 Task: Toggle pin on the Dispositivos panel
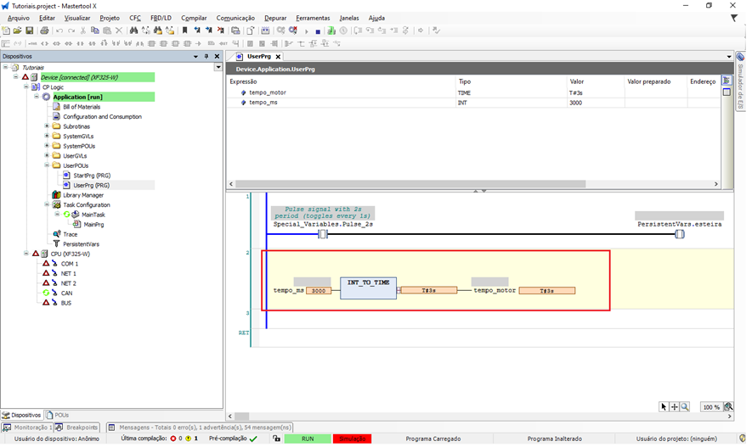click(206, 57)
